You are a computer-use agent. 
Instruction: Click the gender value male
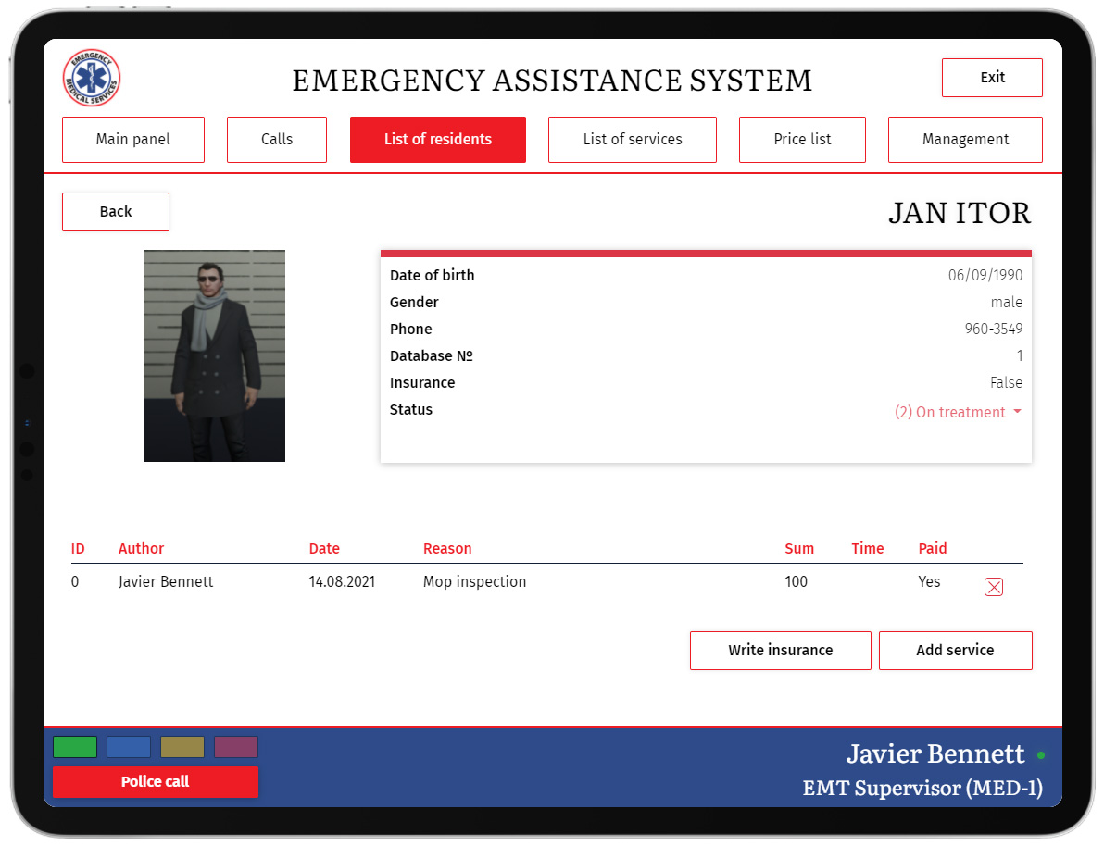(1006, 302)
